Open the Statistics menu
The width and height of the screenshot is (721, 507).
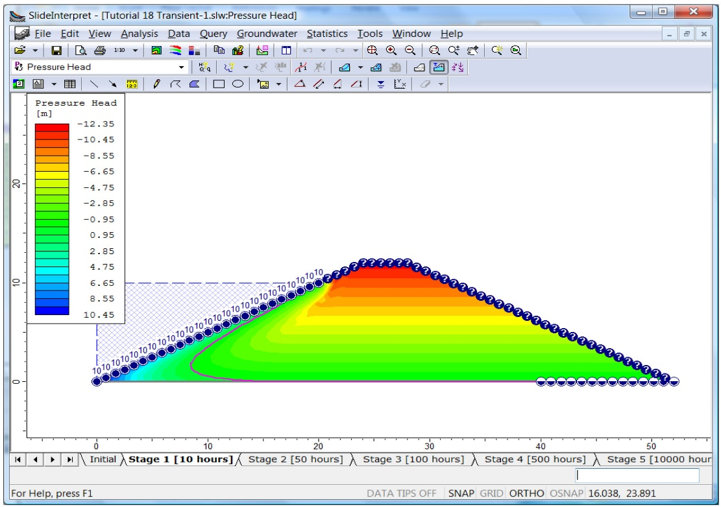click(327, 34)
